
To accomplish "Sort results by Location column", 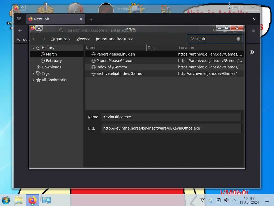I will [x=211, y=48].
